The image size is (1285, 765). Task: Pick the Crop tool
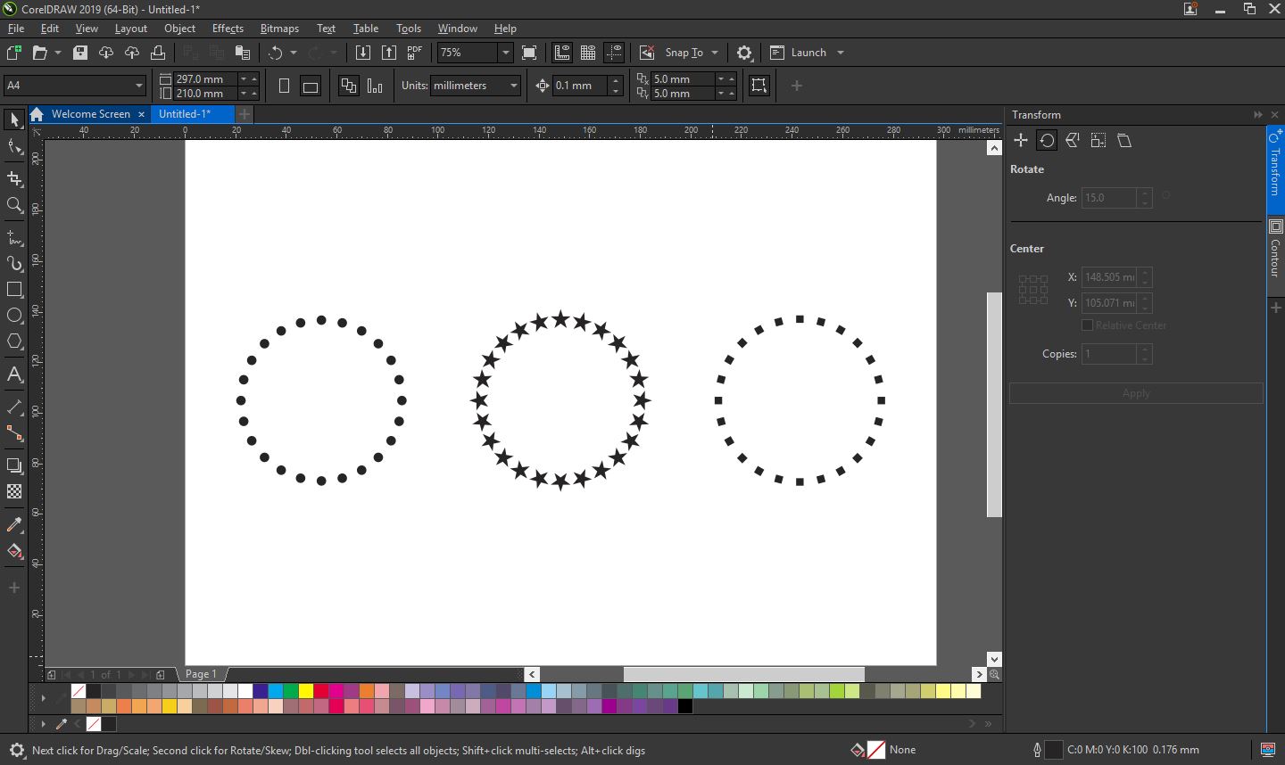(x=14, y=178)
